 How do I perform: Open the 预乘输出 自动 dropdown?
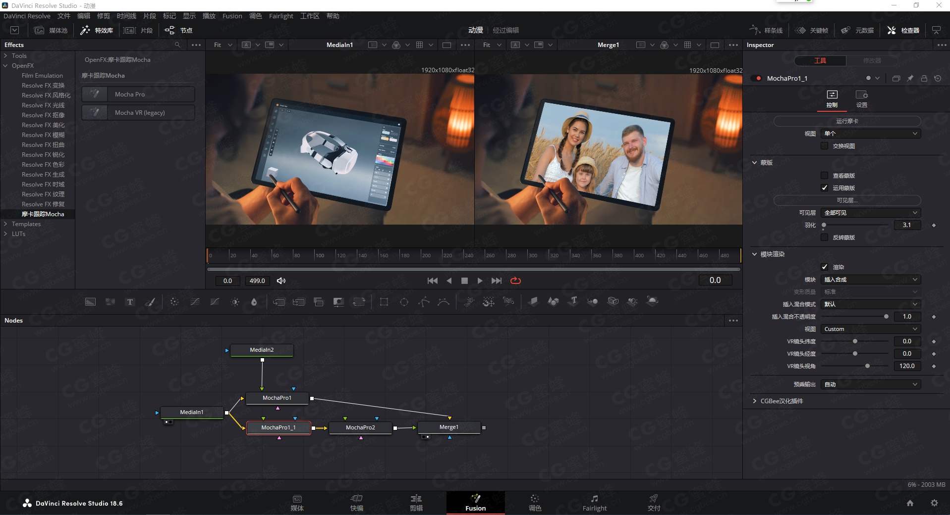871,384
